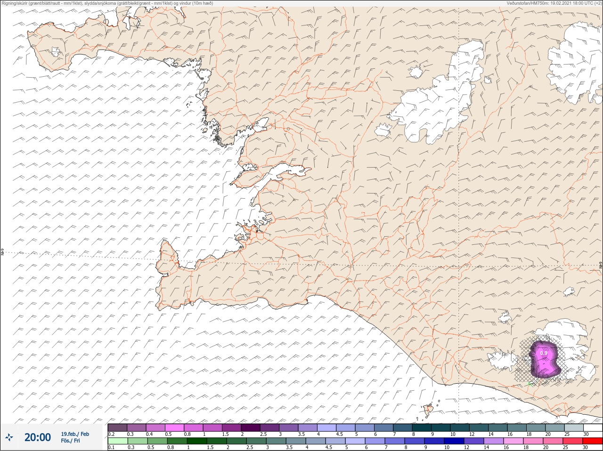Click the '10' label in the upper legend row
Viewport: 603px width, 451px height.
click(x=452, y=434)
